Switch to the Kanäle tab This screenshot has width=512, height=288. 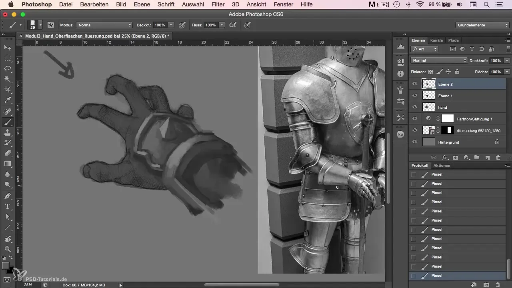[x=436, y=40]
